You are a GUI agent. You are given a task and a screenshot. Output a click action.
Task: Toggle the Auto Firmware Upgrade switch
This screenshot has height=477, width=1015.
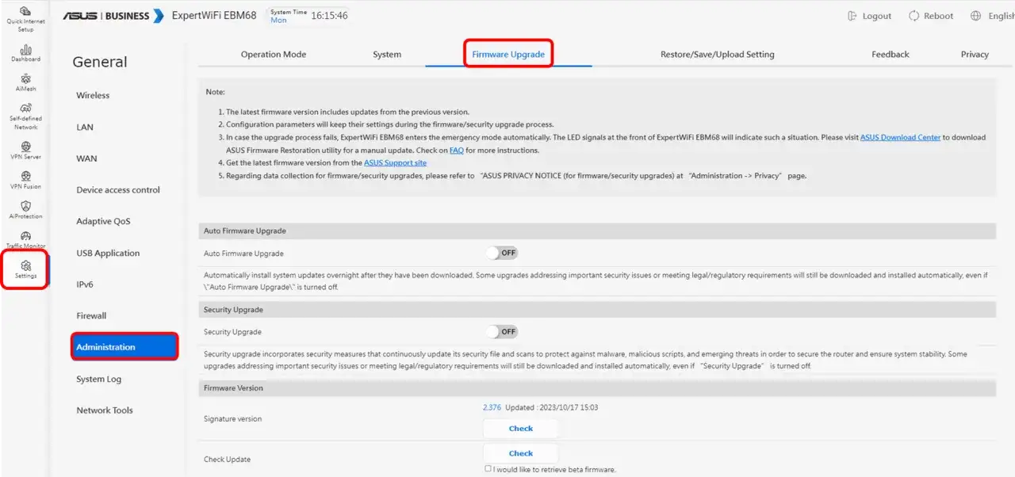(502, 253)
